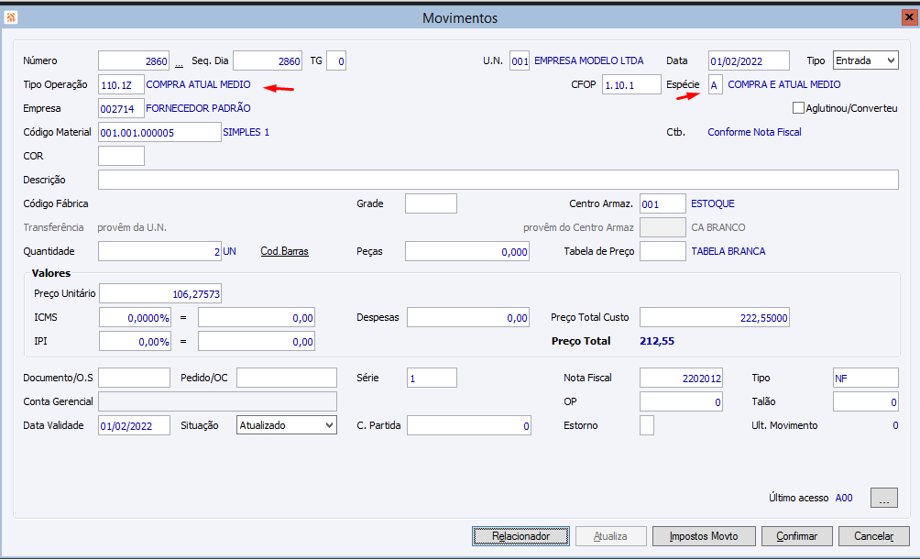The image size is (920, 560).
Task: Focus the U.N. code field
Action: tap(520, 61)
